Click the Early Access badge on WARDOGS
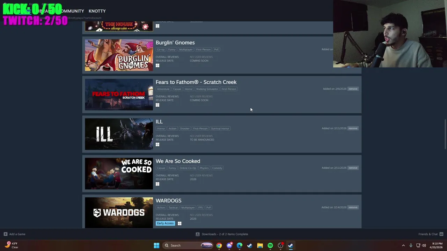 click(165, 223)
